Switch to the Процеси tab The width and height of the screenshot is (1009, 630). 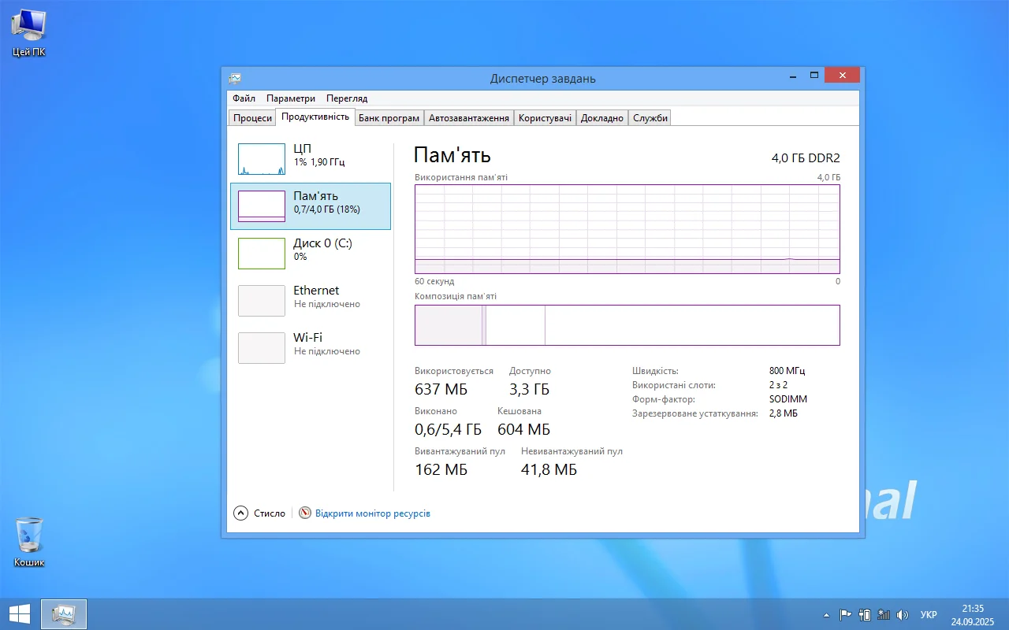[252, 118]
